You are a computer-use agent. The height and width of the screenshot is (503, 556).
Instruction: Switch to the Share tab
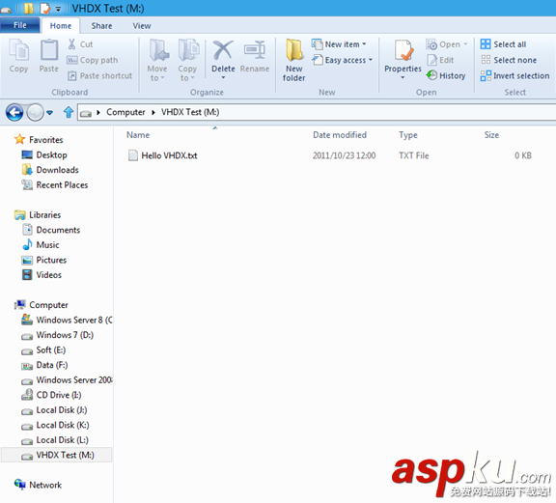pyautogui.click(x=101, y=25)
